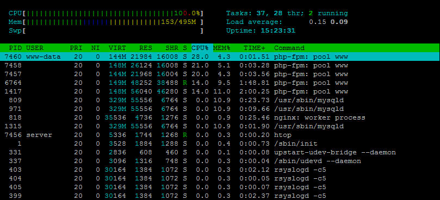Select mysqld process row PID 971
Screen dimensions: 440x200
pyautogui.click(x=220, y=109)
